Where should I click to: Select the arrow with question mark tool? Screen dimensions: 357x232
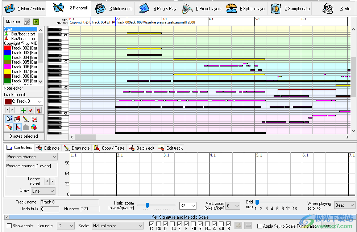[x=9, y=119]
